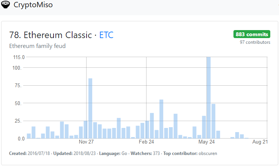The image size is (279, 166).
Task: Click the Nov 27 x-axis label
Action: pyautogui.click(x=87, y=142)
